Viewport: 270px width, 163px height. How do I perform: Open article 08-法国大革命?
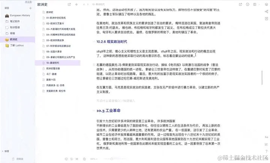click(52, 51)
